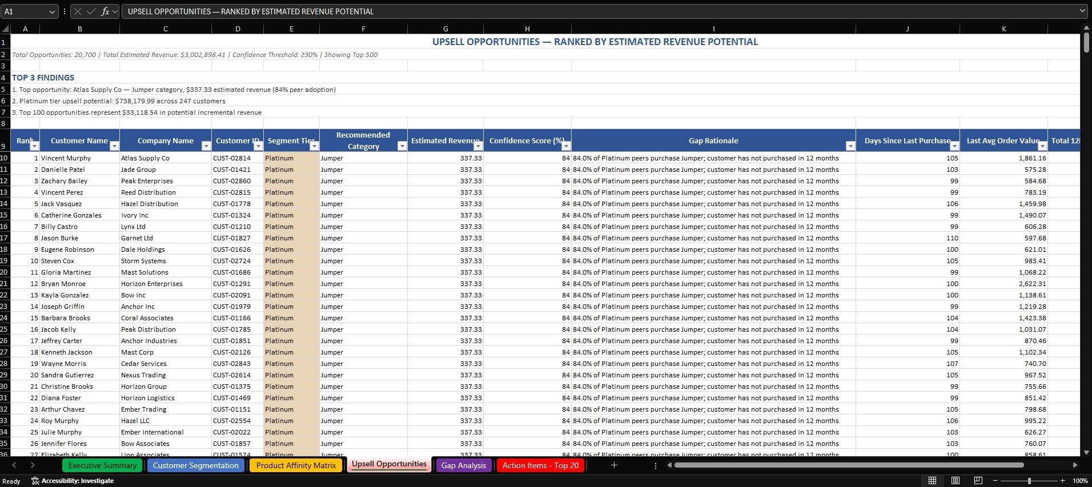
Task: Add a new sheet with plus icon
Action: coord(614,465)
